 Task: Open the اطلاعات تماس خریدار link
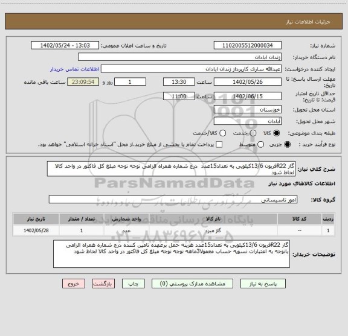pos(74,69)
